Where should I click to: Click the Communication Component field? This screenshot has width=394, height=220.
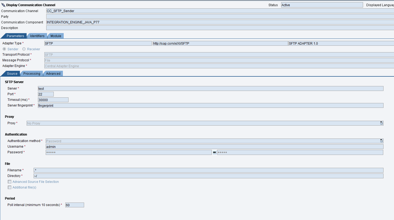[x=220, y=22]
